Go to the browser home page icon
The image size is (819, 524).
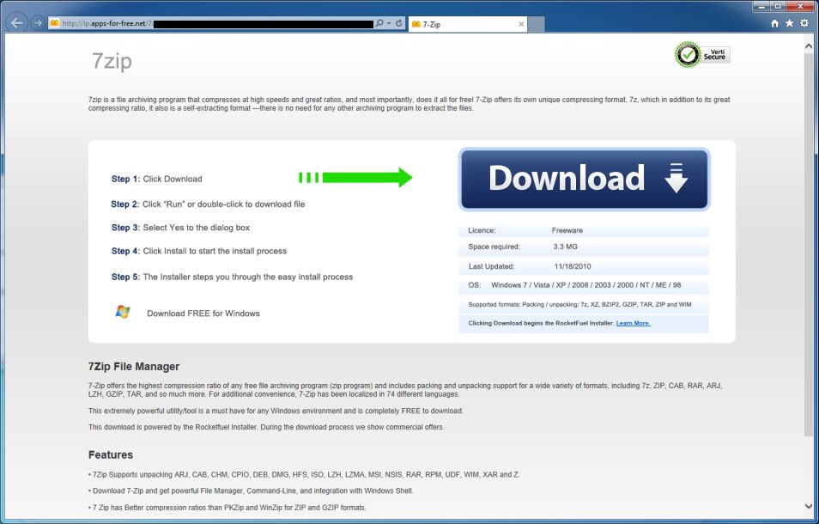774,23
